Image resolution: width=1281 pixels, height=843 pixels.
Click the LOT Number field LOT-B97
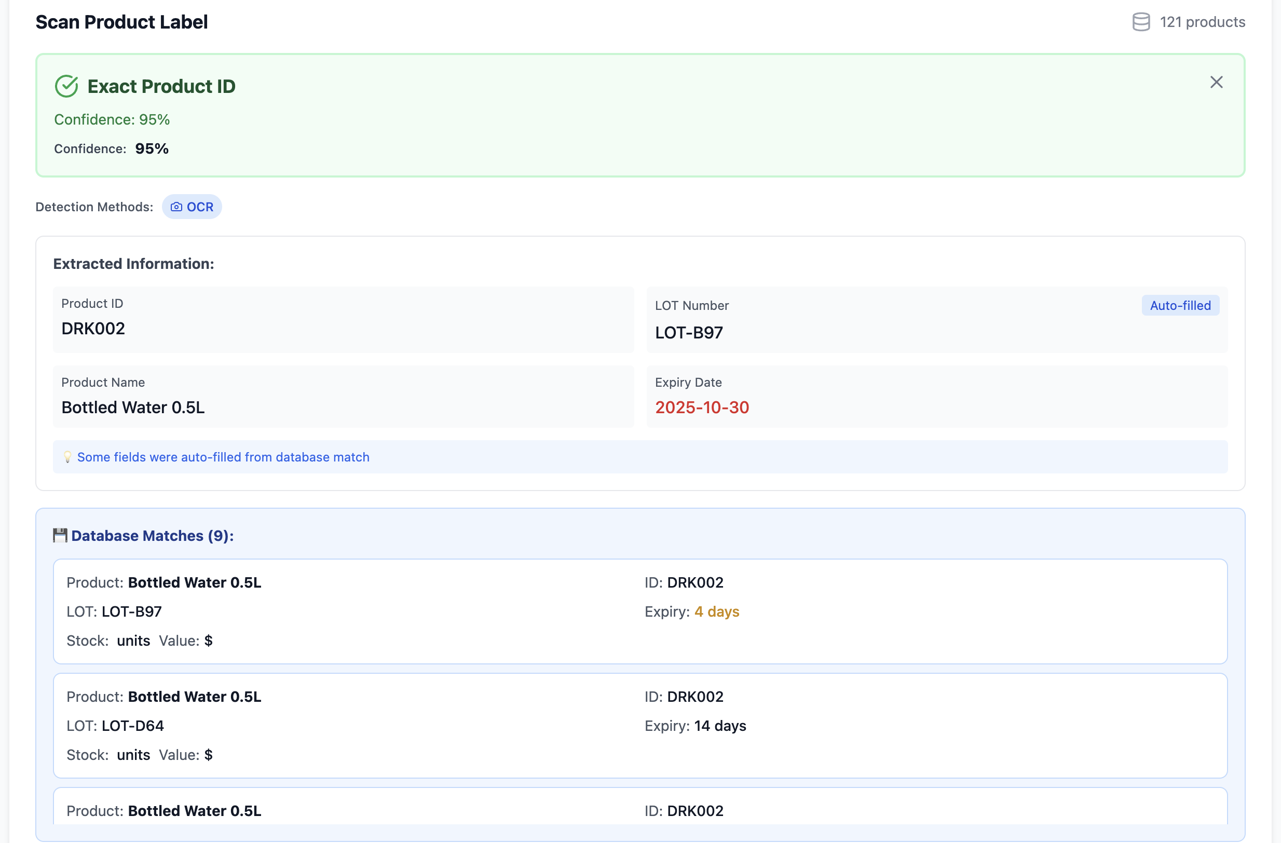[x=688, y=333]
